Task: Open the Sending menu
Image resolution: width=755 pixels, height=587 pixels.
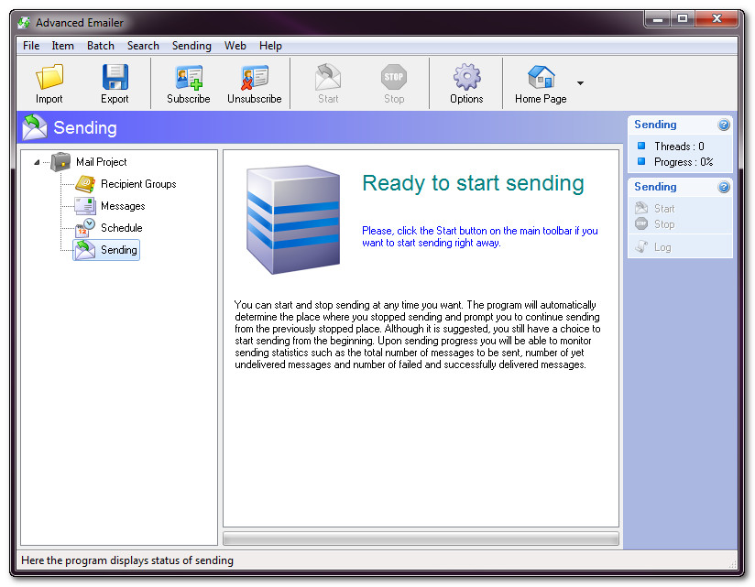Action: 191,46
